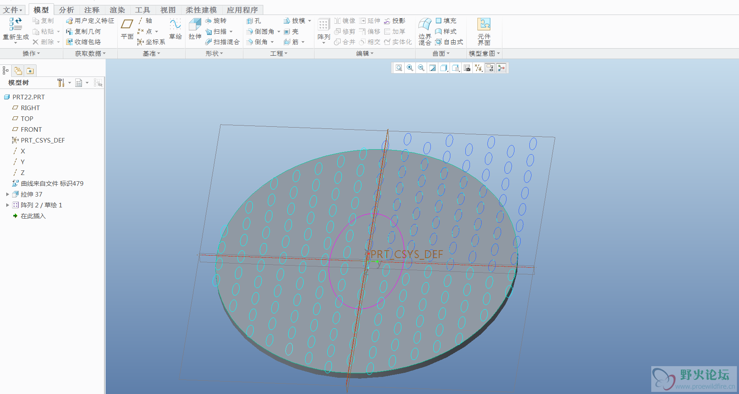The image size is (739, 394).
Task: Open the Revolve (旋转) tool
Action: point(216,21)
